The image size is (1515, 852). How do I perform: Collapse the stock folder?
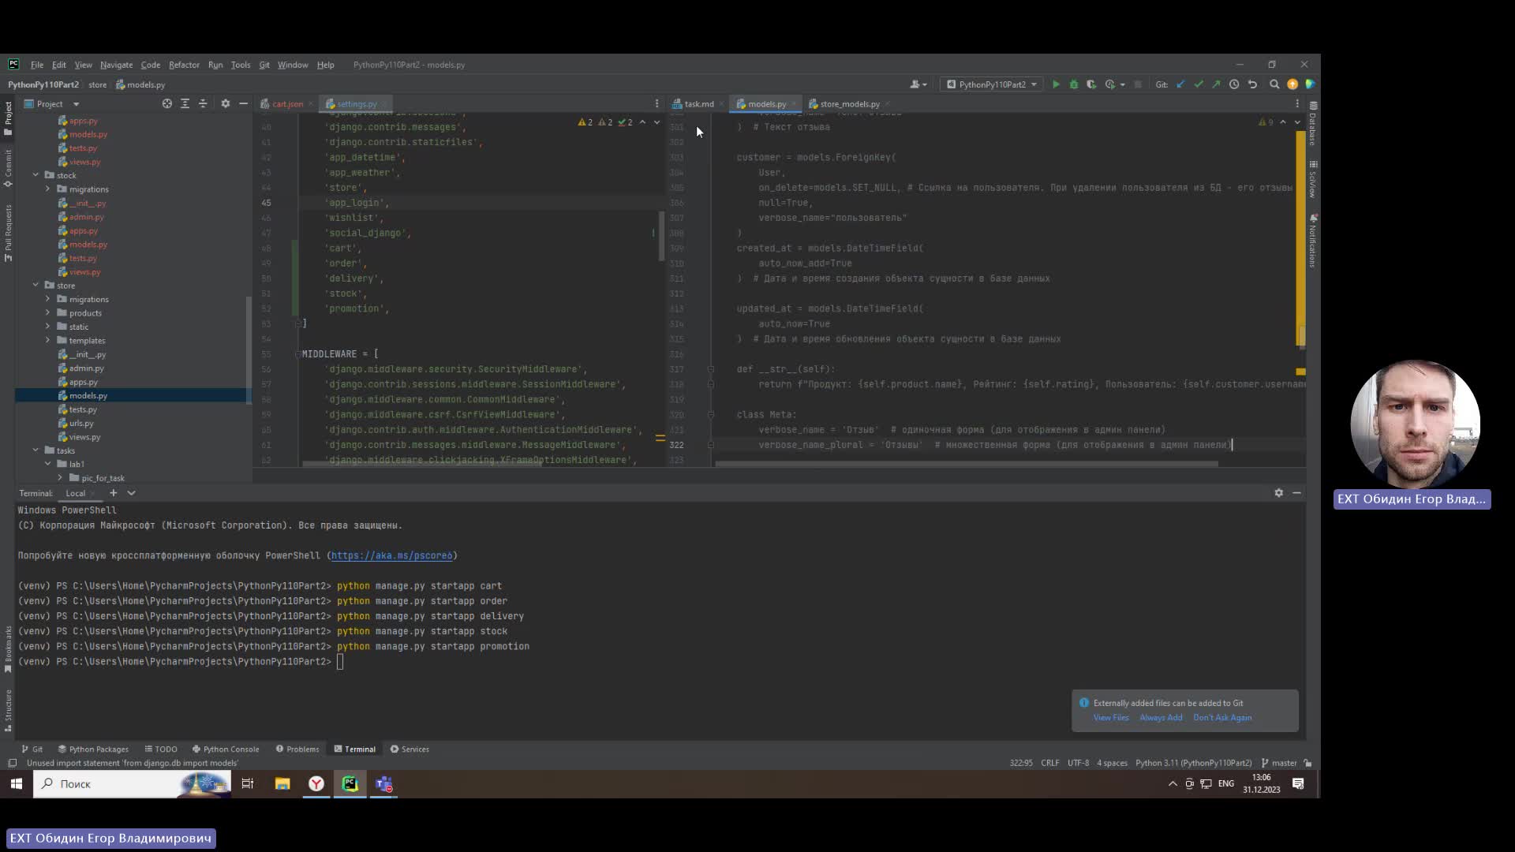pyautogui.click(x=36, y=175)
